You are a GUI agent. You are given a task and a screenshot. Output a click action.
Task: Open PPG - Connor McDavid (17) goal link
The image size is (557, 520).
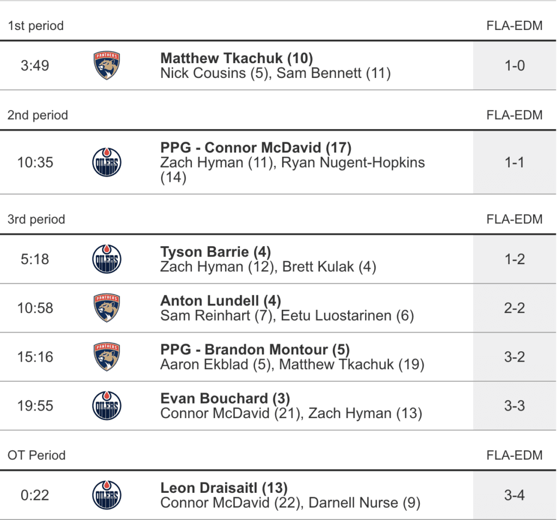click(256, 148)
